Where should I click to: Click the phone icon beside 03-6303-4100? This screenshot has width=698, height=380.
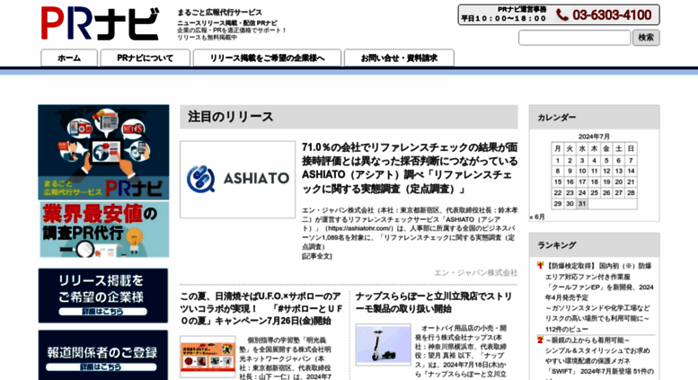(562, 15)
